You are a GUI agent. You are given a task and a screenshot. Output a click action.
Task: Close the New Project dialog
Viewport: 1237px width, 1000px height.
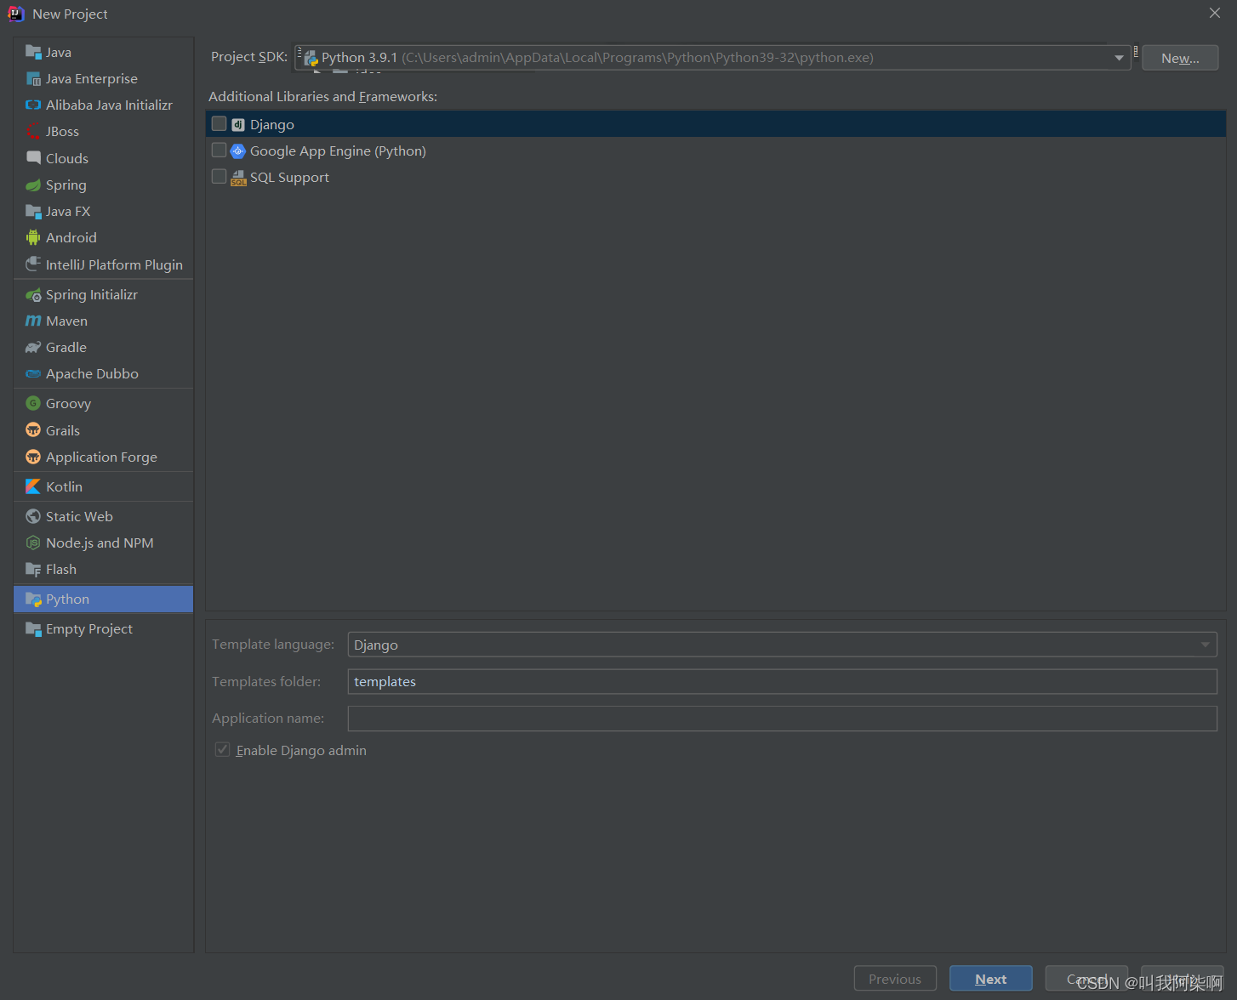point(1215,13)
